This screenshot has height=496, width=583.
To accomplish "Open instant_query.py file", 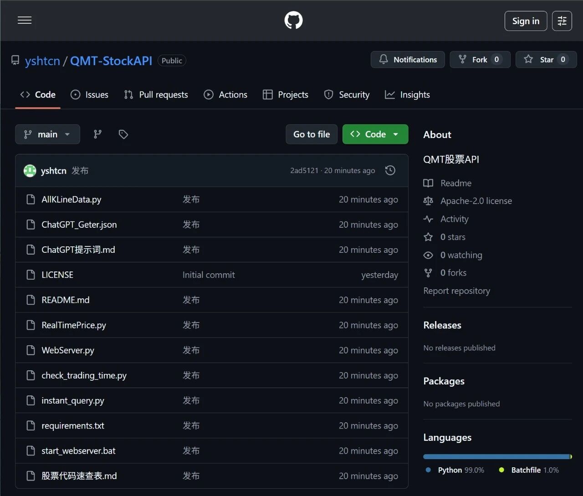I will [73, 401].
